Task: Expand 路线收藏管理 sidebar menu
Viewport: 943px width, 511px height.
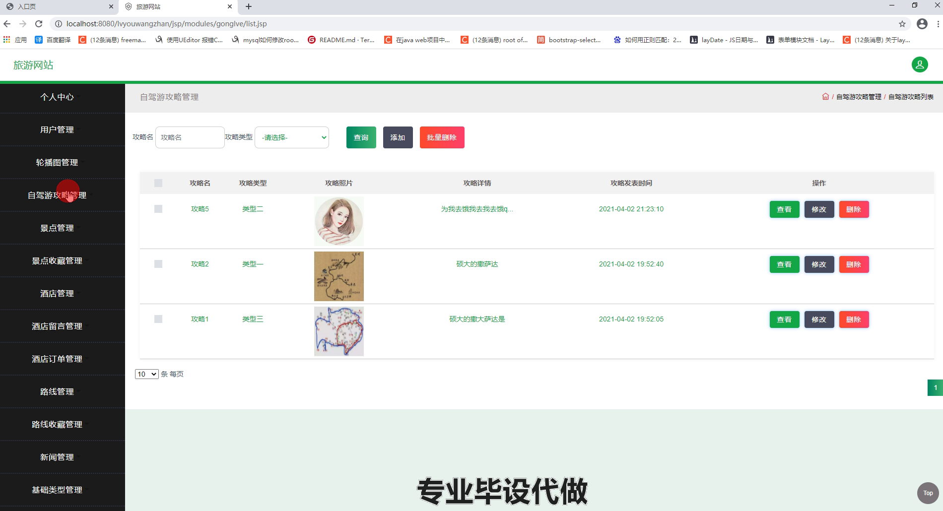Action: tap(57, 425)
